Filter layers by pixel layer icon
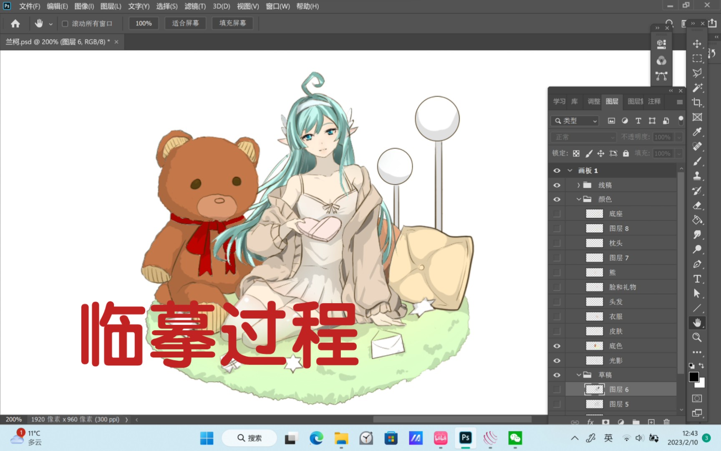Screen dimensions: 721x451 pos(611,121)
